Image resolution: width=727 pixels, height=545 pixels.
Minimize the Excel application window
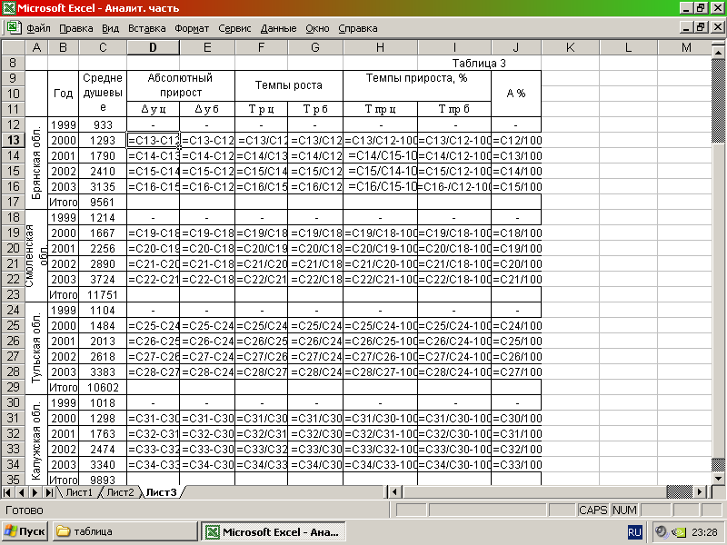(x=687, y=8)
